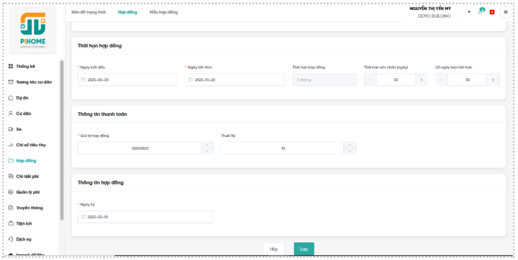Increase Thuế (%) with up arrow
The width and height of the screenshot is (518, 260).
point(350,145)
